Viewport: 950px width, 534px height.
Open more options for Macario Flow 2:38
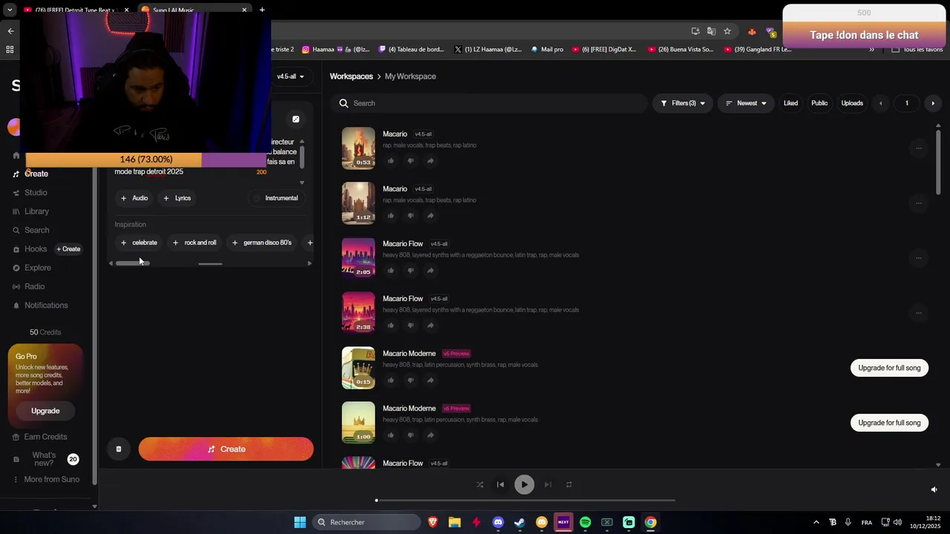(918, 313)
